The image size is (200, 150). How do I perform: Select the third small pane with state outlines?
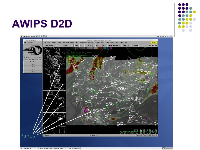pos(54,102)
